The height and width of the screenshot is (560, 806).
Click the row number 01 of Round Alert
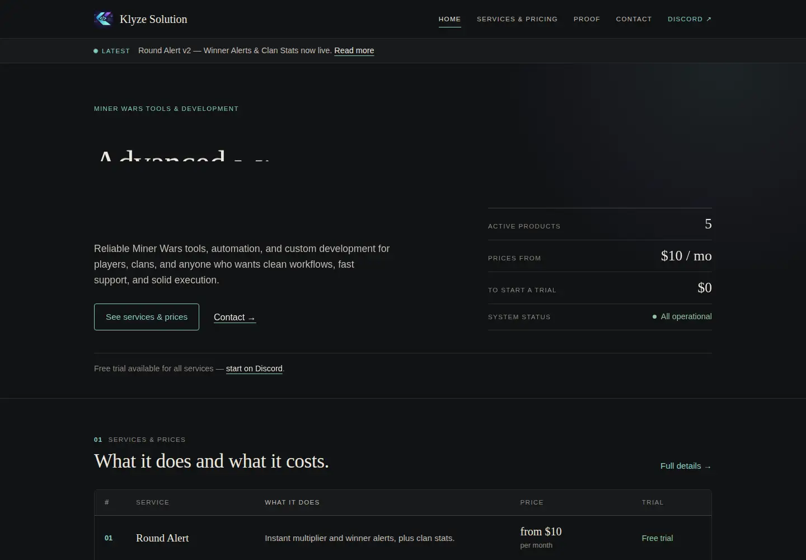pyautogui.click(x=109, y=538)
